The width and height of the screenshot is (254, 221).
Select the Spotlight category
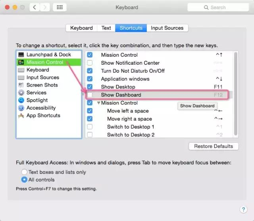click(x=49, y=100)
